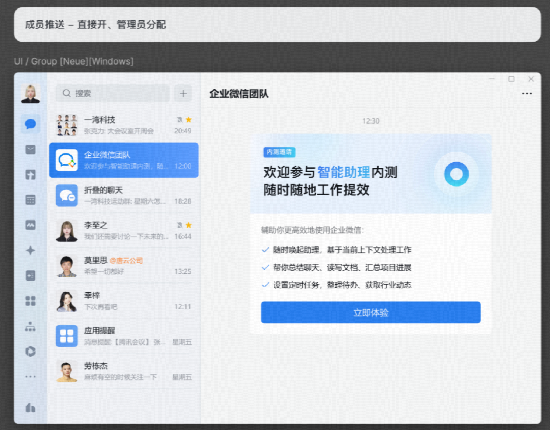Click the 内测邀请 tag on the banner
The image size is (550, 430).
(279, 152)
